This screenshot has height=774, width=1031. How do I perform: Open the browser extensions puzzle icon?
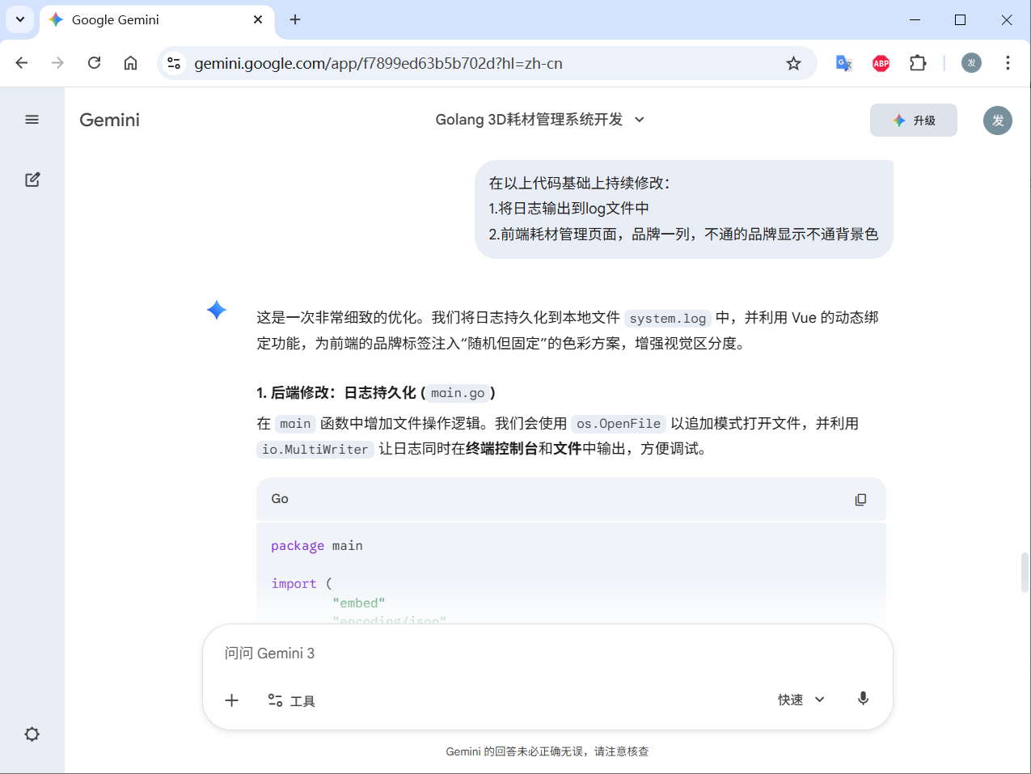(x=918, y=63)
